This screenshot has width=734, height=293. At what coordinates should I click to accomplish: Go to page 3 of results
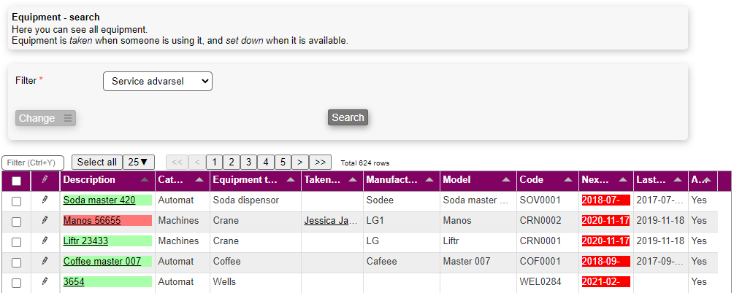(x=248, y=162)
